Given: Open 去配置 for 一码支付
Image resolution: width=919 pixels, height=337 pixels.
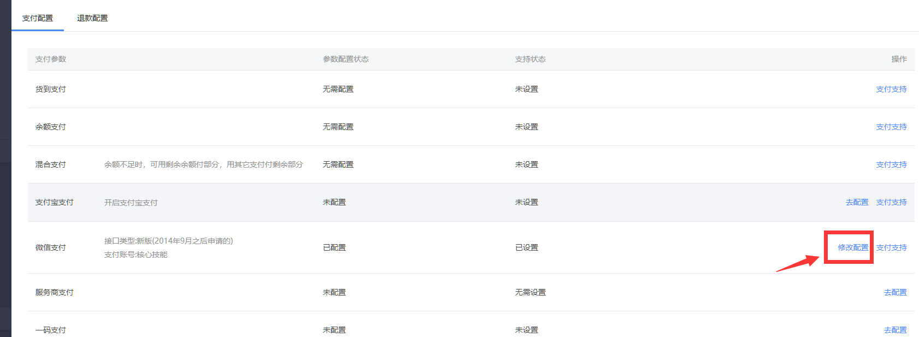Looking at the screenshot, I should click(895, 330).
